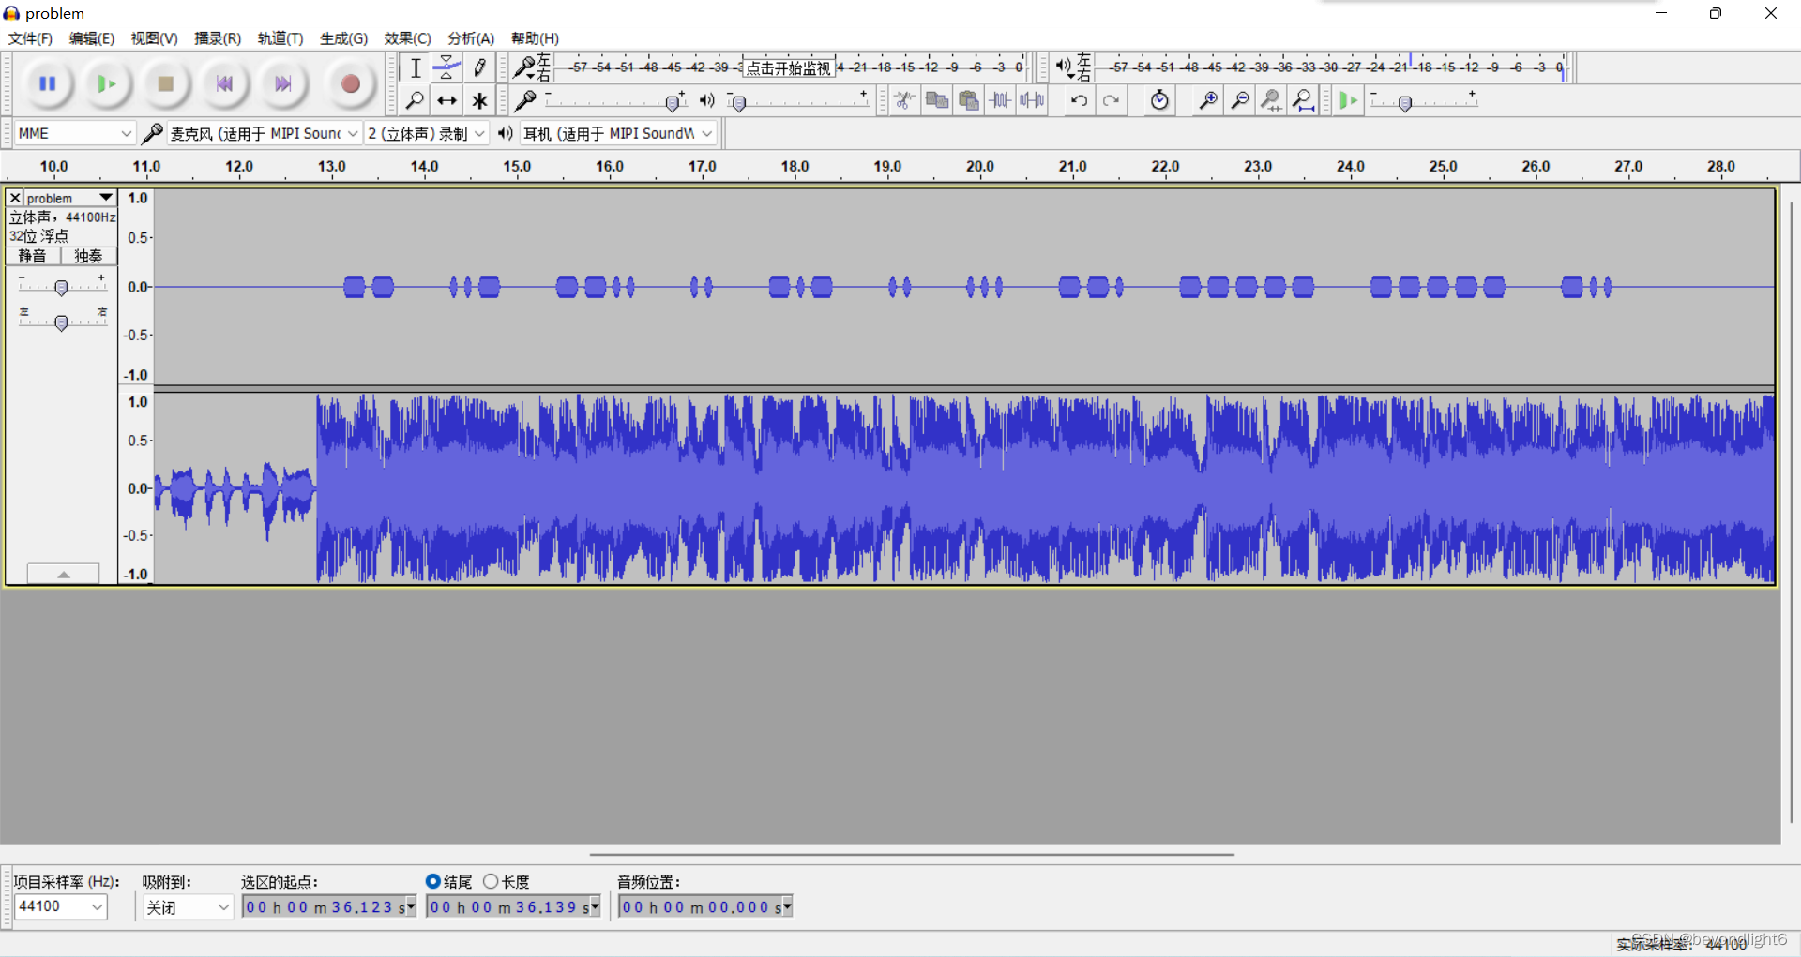
Task: Open the 项目采样率 44100 dropdown
Action: click(x=61, y=906)
